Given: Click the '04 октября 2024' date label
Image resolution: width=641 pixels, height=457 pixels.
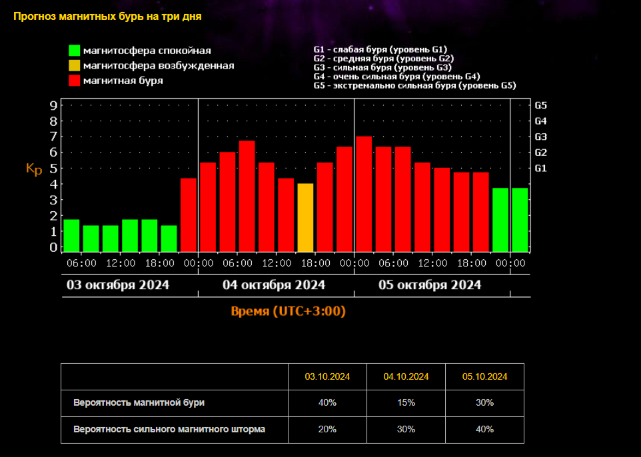Looking at the screenshot, I should coord(274,285).
